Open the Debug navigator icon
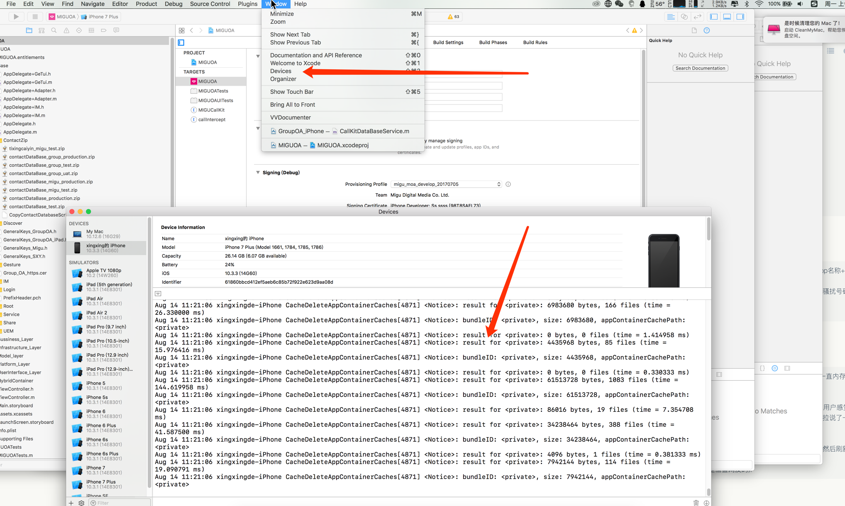Viewport: 845px width, 506px height. pyautogui.click(x=91, y=30)
